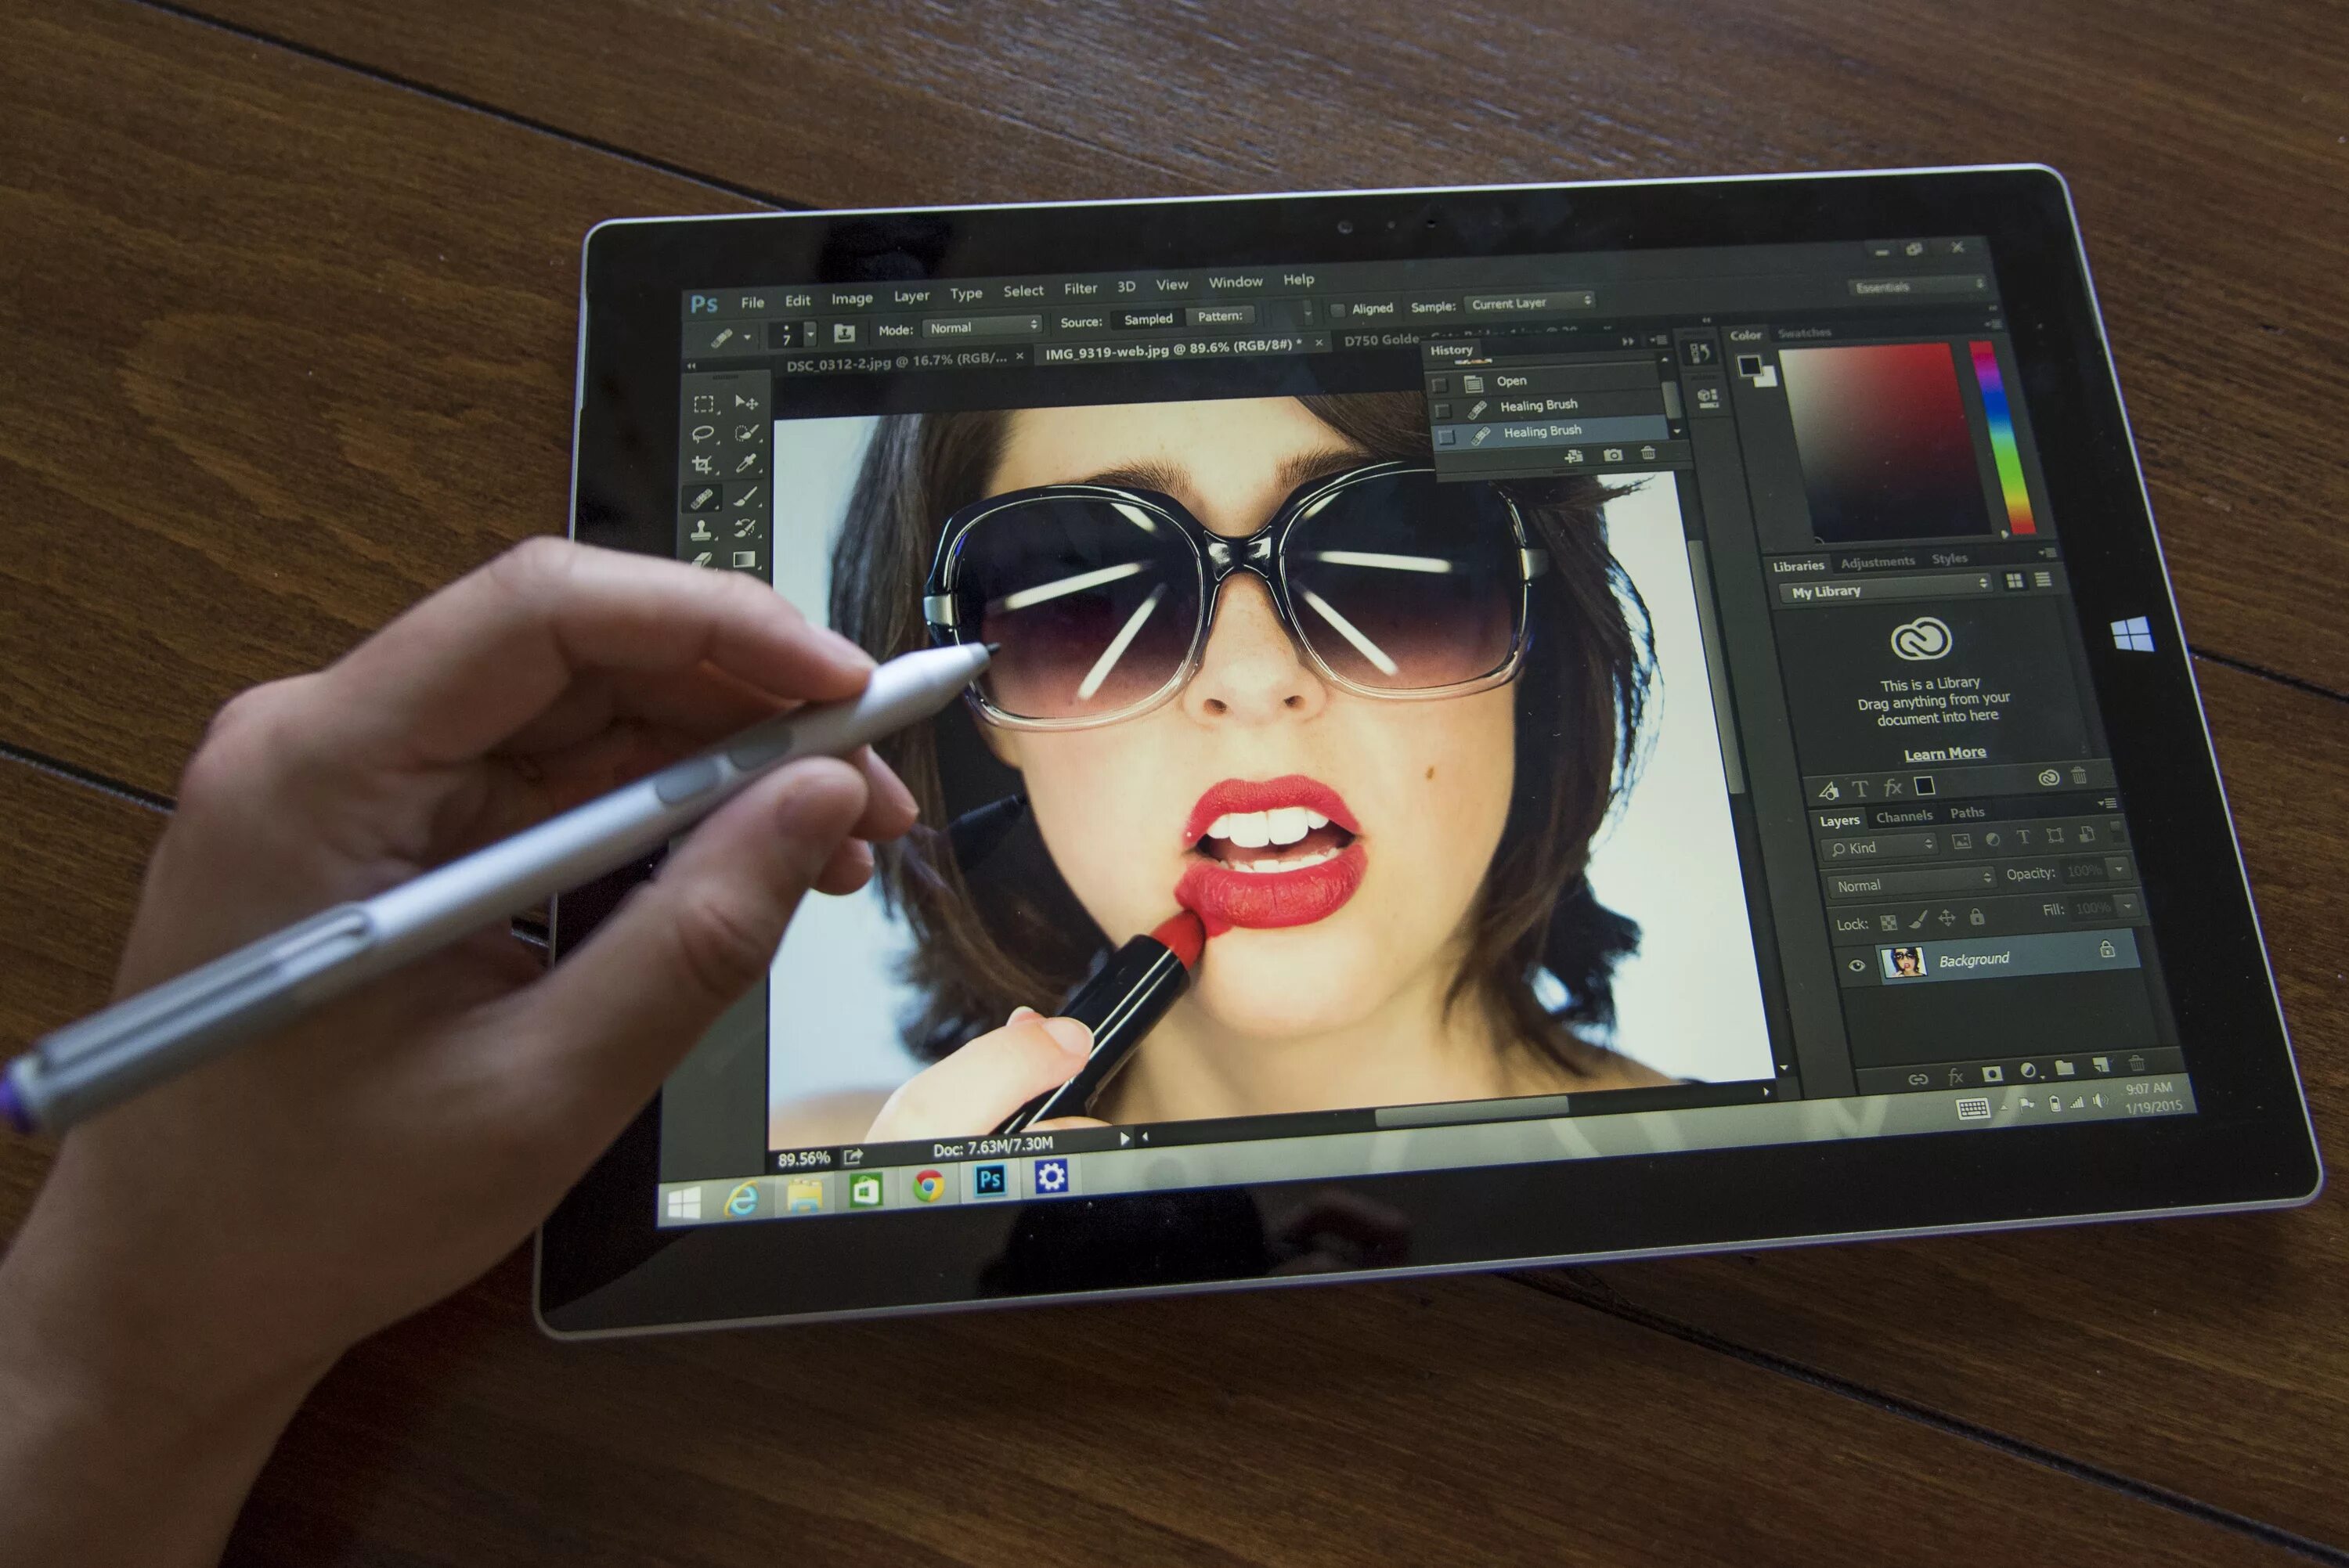Switch to the Channels tab
The image size is (2349, 1568).
pos(1904,816)
